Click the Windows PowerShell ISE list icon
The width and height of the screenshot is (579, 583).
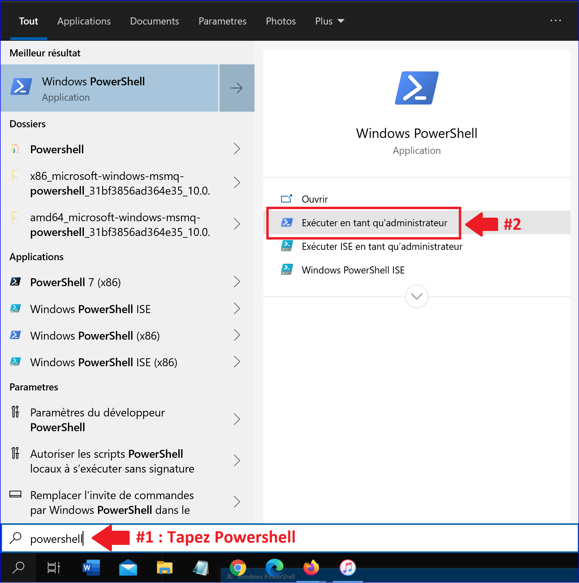(15, 308)
